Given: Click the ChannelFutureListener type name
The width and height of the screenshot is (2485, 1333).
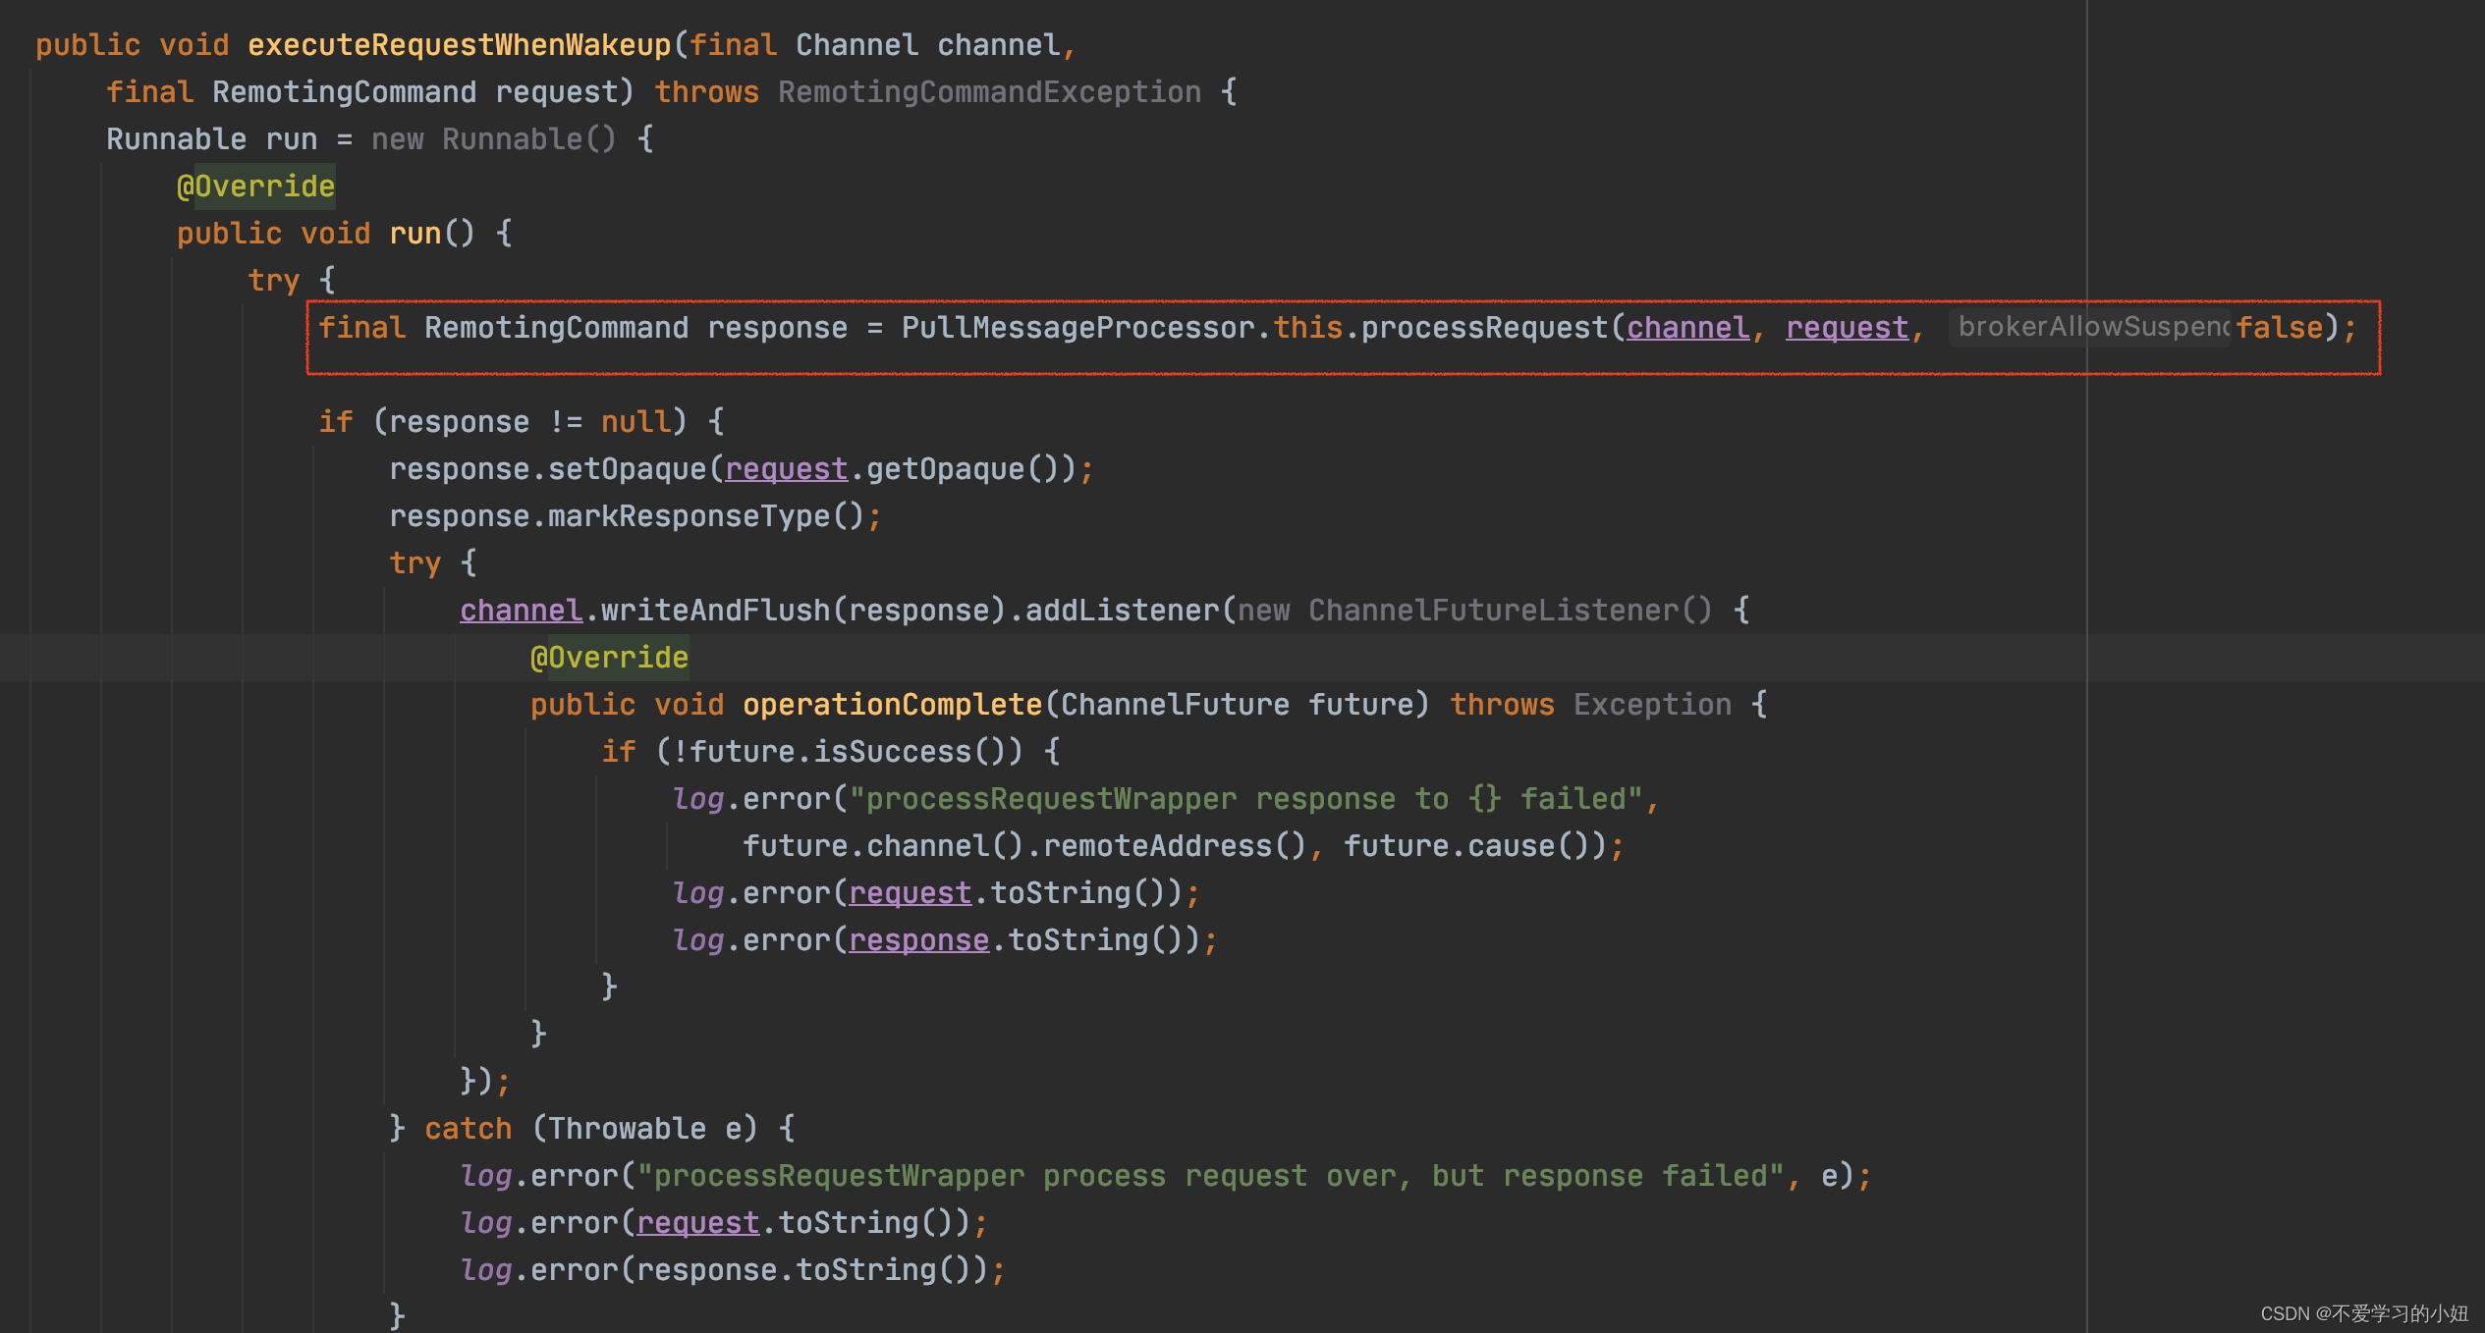Looking at the screenshot, I should click(1493, 611).
